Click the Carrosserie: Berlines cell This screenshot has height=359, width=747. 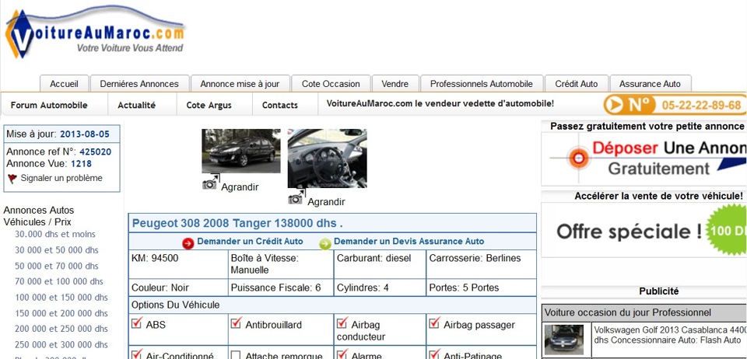[x=481, y=264]
